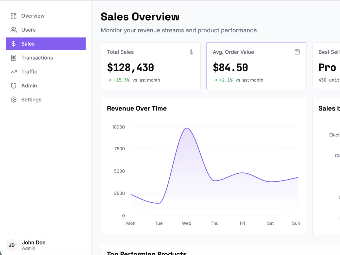This screenshot has width=340, height=255.
Task: Click the +15.3% growth figure
Action: coord(121,80)
